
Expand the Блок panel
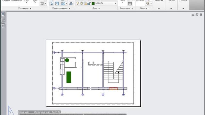point(144,8)
